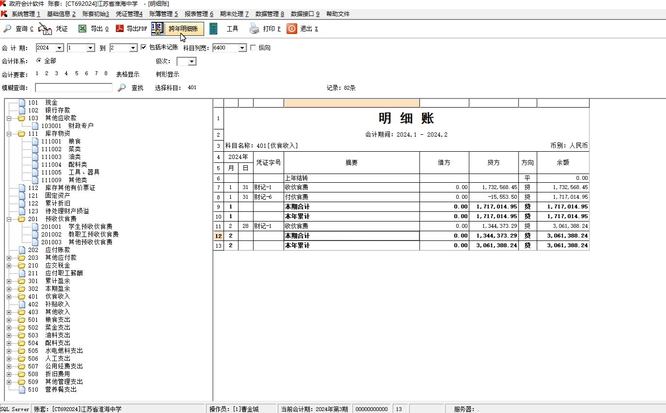Collapse the 103 其他应收款 tree node

9,118
